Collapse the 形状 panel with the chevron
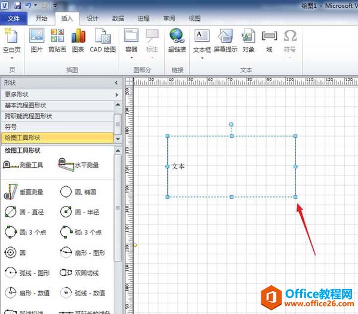 coord(116,82)
